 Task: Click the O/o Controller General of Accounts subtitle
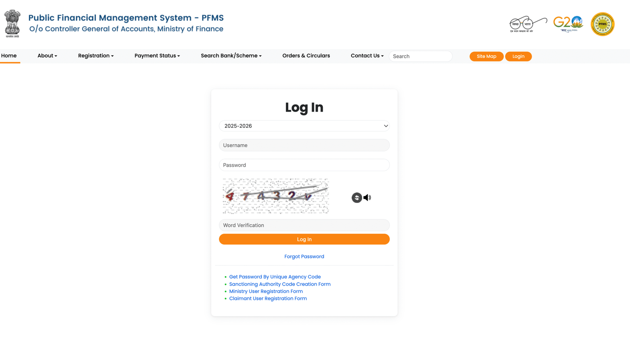(126, 29)
